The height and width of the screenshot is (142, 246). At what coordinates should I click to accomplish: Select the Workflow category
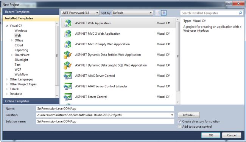pyautogui.click(x=21, y=74)
